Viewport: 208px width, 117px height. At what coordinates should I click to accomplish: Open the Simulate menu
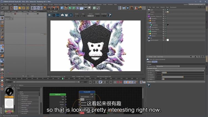point(40,4)
